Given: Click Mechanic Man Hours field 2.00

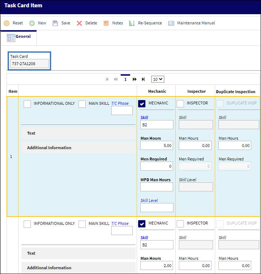Looking at the screenshot, I should click(x=157, y=265).
